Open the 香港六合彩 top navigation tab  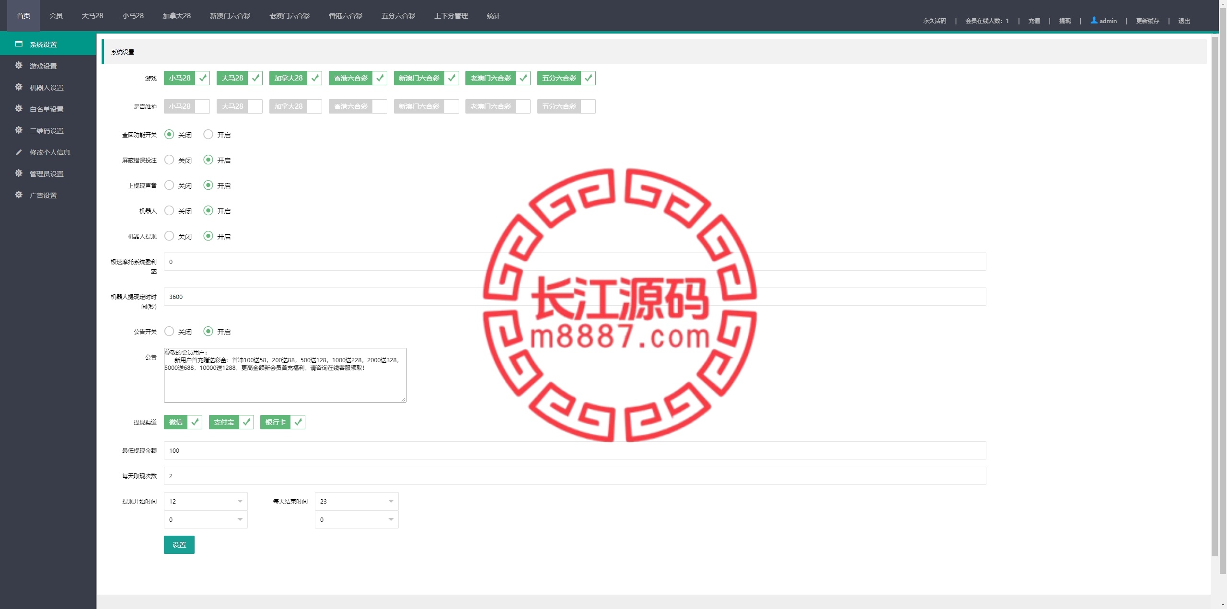[x=346, y=16]
